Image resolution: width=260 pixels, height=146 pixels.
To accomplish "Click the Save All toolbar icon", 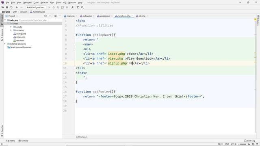I will (7, 7).
